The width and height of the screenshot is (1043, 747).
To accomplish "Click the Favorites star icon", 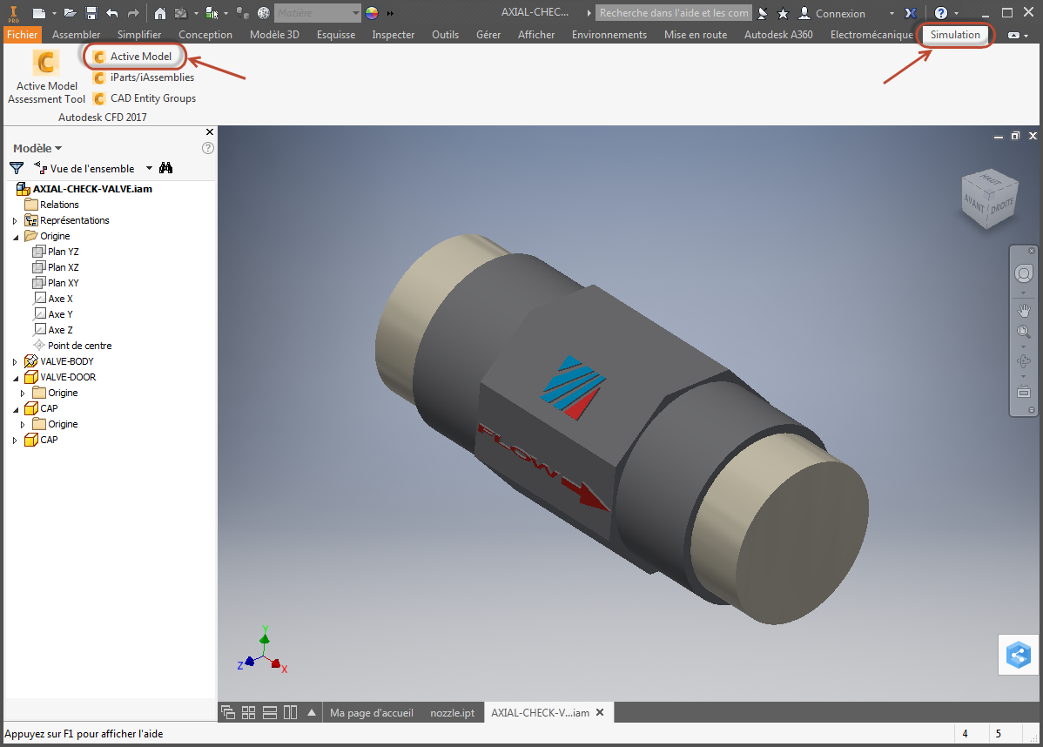I will [783, 13].
